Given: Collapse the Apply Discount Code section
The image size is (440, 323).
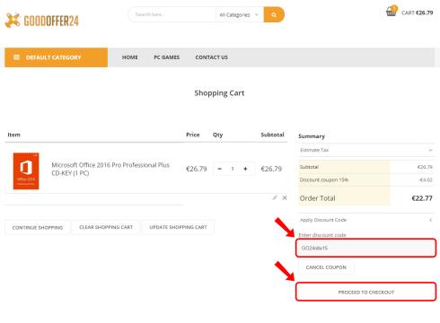Looking at the screenshot, I should point(366,220).
